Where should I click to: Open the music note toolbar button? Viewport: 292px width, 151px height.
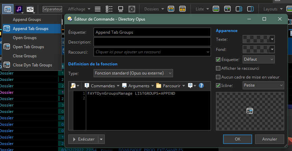[19, 9]
